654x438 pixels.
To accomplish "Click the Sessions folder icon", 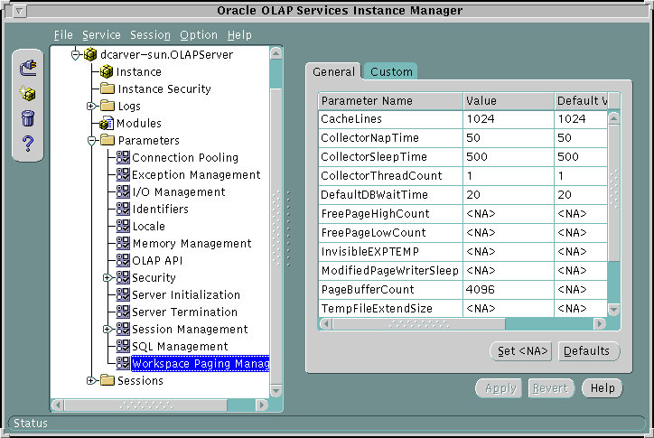I will [x=107, y=380].
